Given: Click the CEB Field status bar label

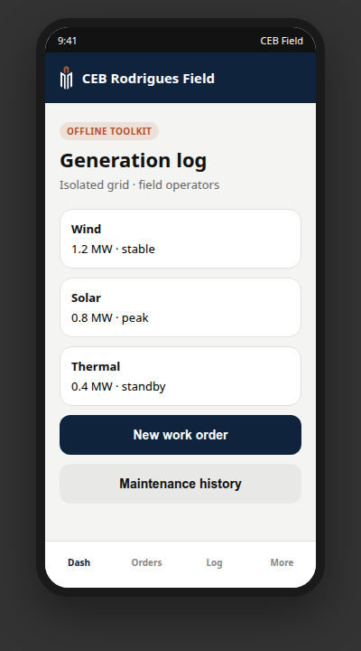Looking at the screenshot, I should pos(282,41).
